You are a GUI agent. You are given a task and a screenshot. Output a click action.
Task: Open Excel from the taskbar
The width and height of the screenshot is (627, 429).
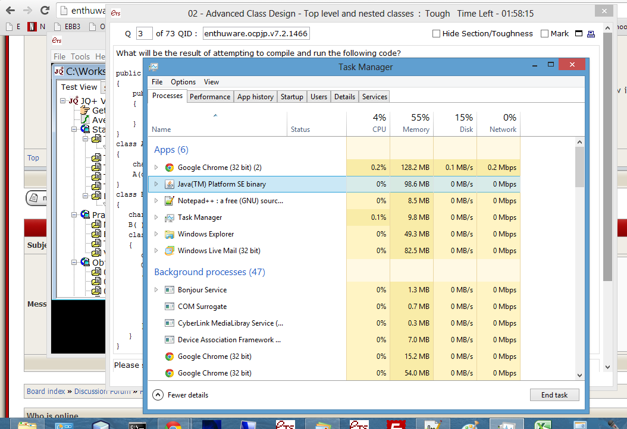[543, 425]
